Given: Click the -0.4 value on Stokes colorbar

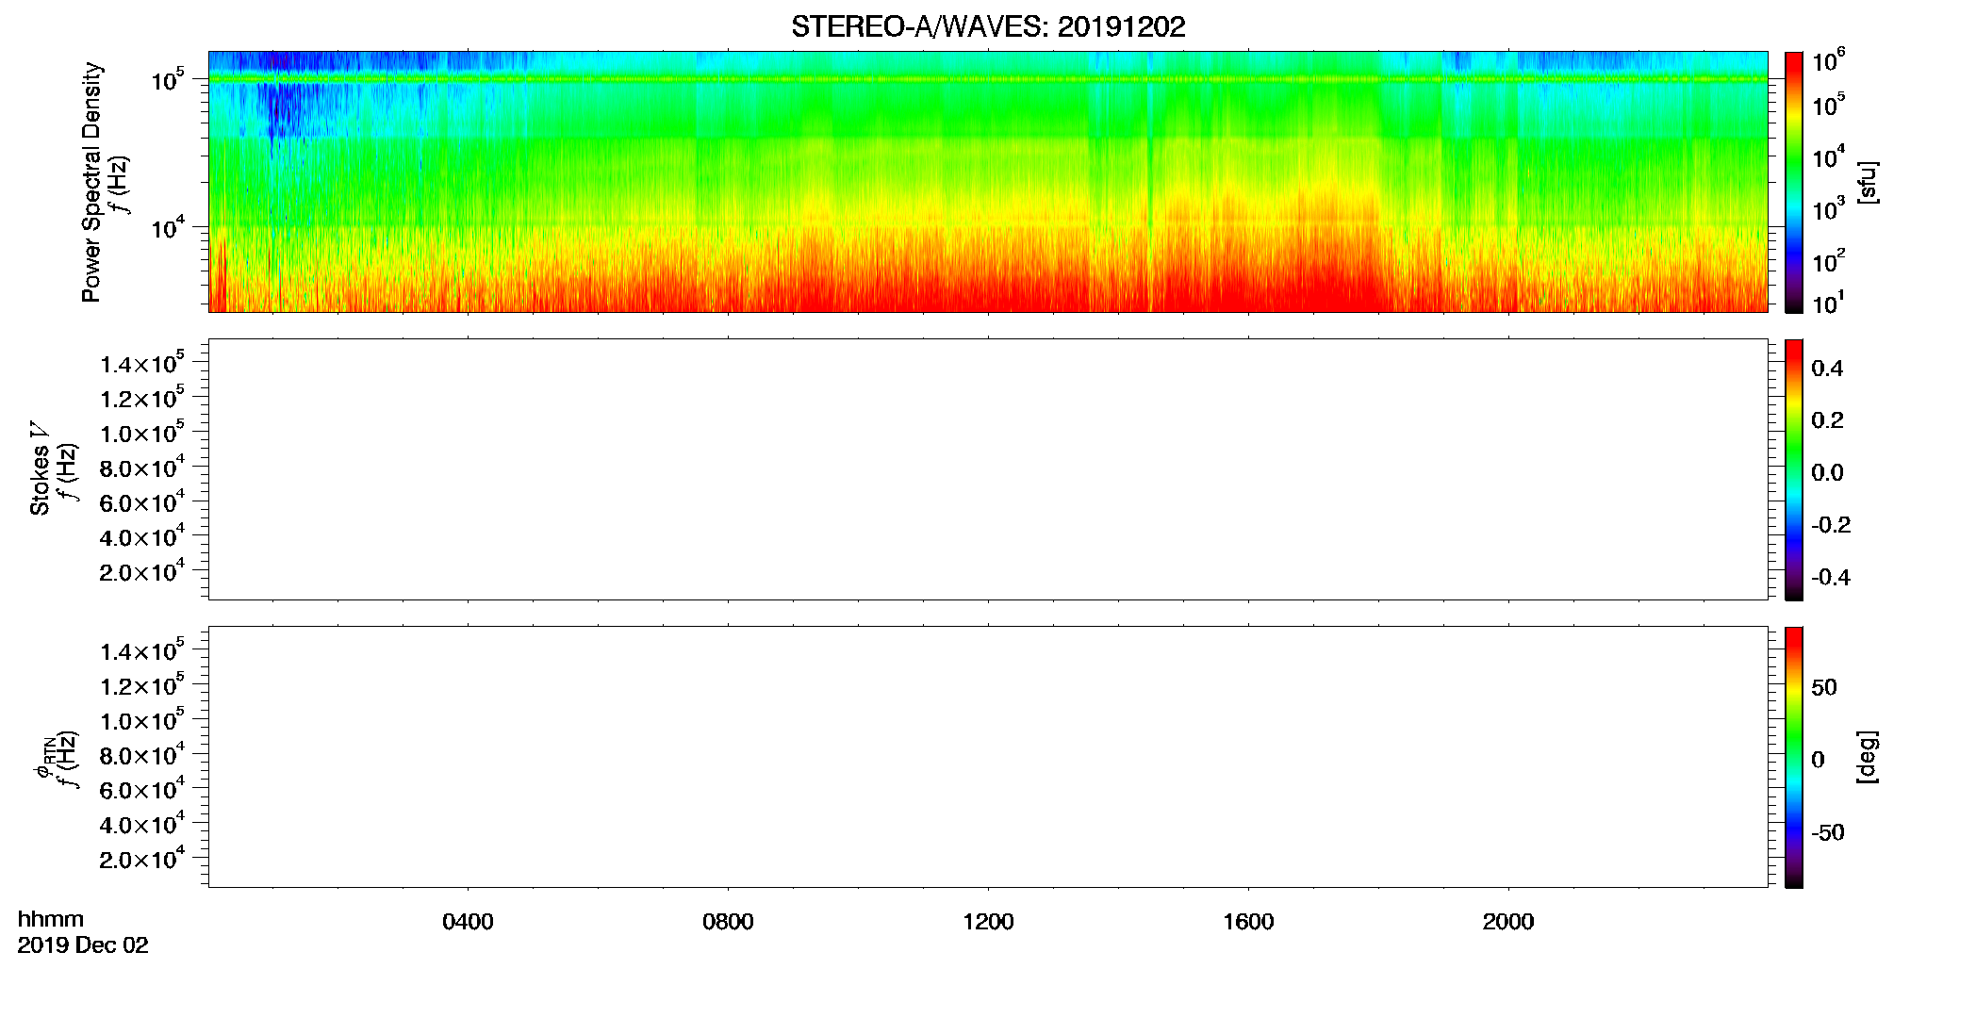Looking at the screenshot, I should click(x=1831, y=578).
